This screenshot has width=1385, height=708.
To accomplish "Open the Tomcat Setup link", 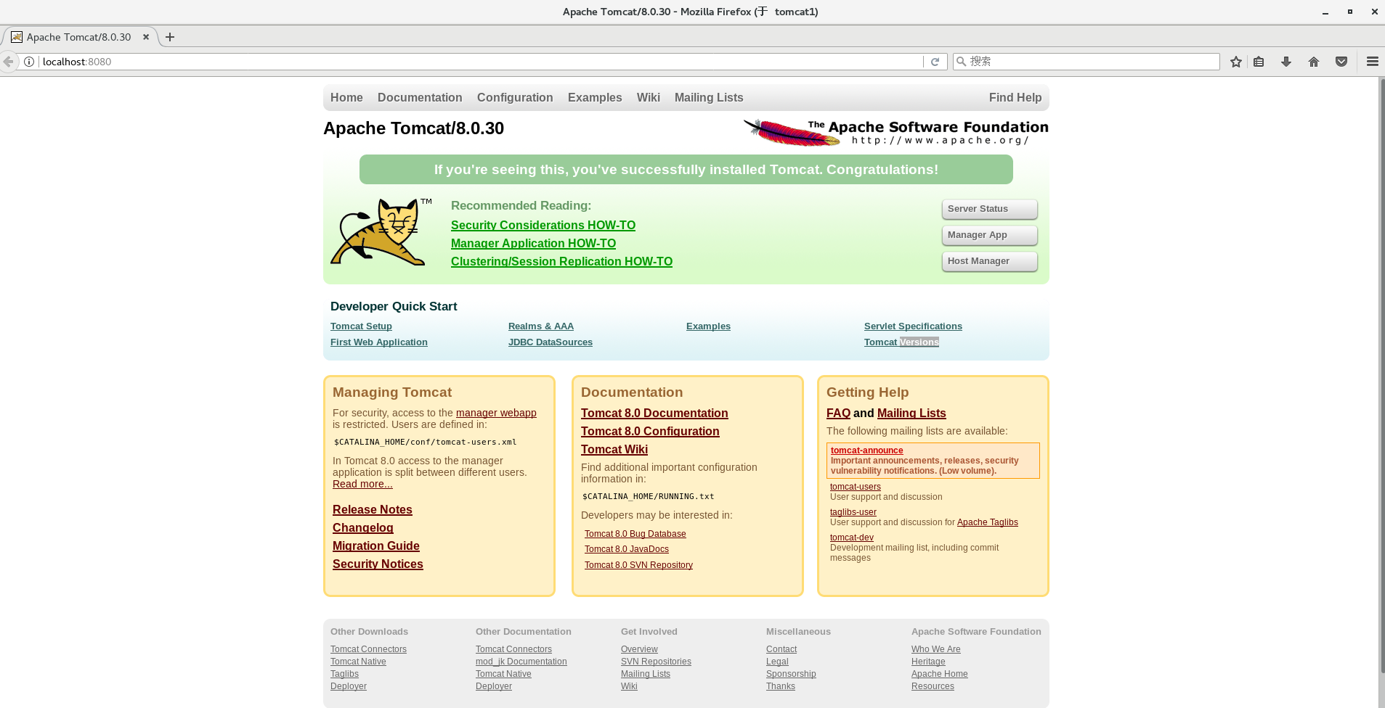I will (361, 326).
